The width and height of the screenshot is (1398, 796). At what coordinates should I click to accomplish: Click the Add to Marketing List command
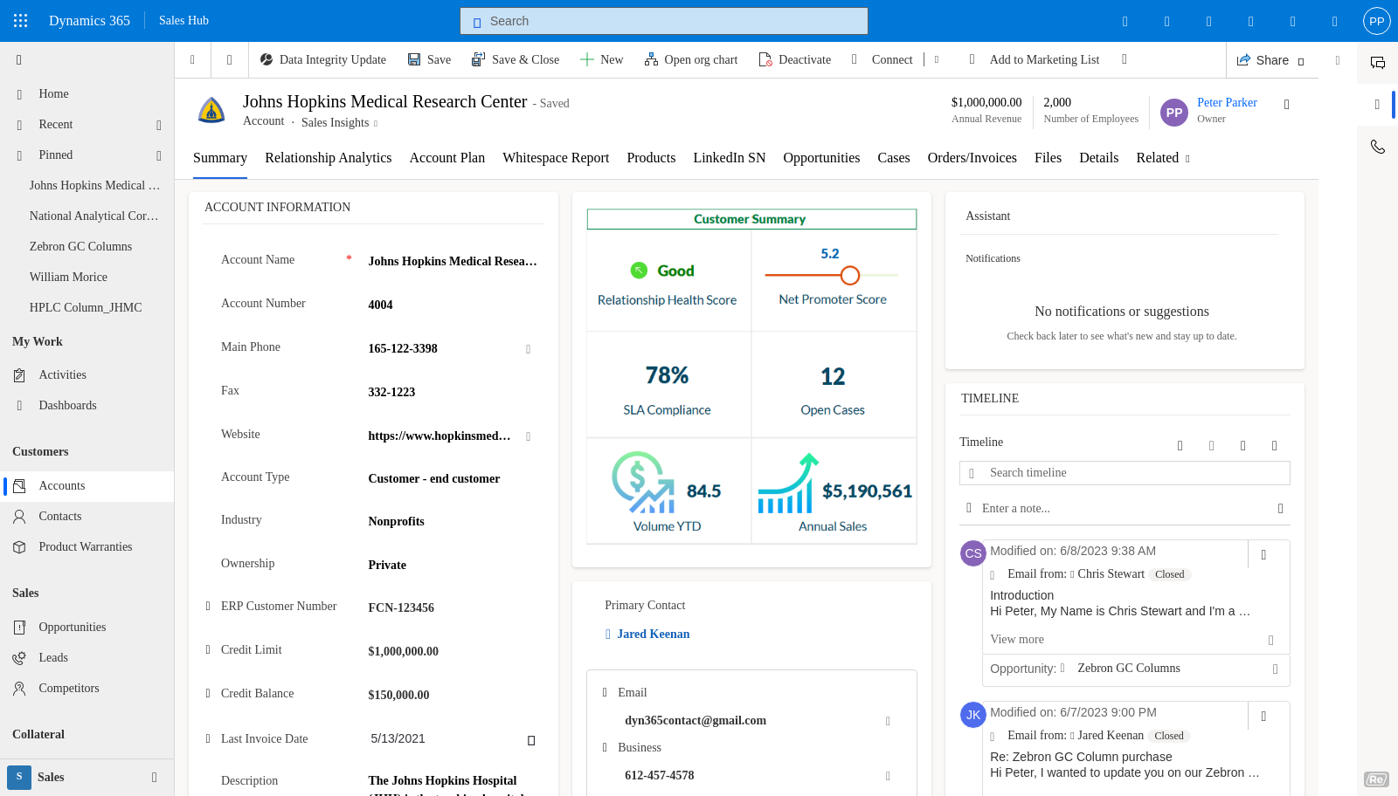(1044, 59)
